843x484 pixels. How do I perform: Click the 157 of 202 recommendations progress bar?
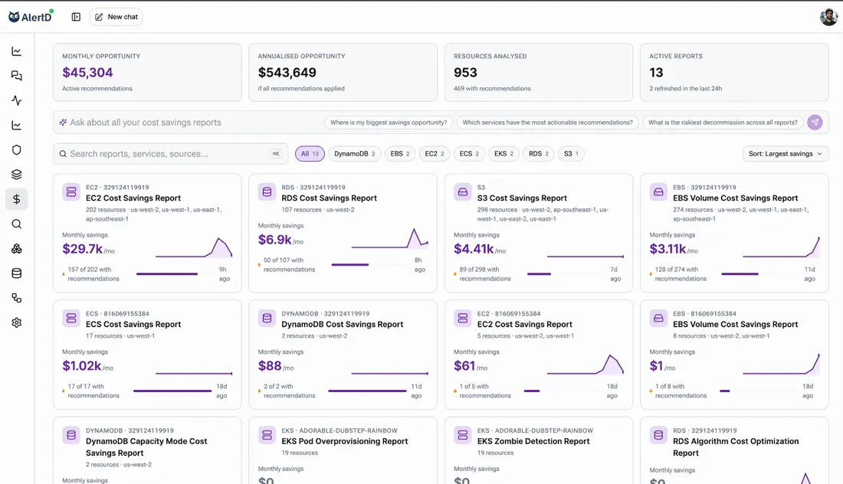(175, 274)
